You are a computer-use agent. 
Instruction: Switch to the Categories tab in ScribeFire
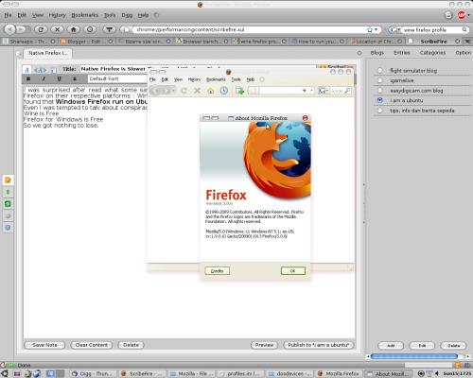[x=432, y=53]
